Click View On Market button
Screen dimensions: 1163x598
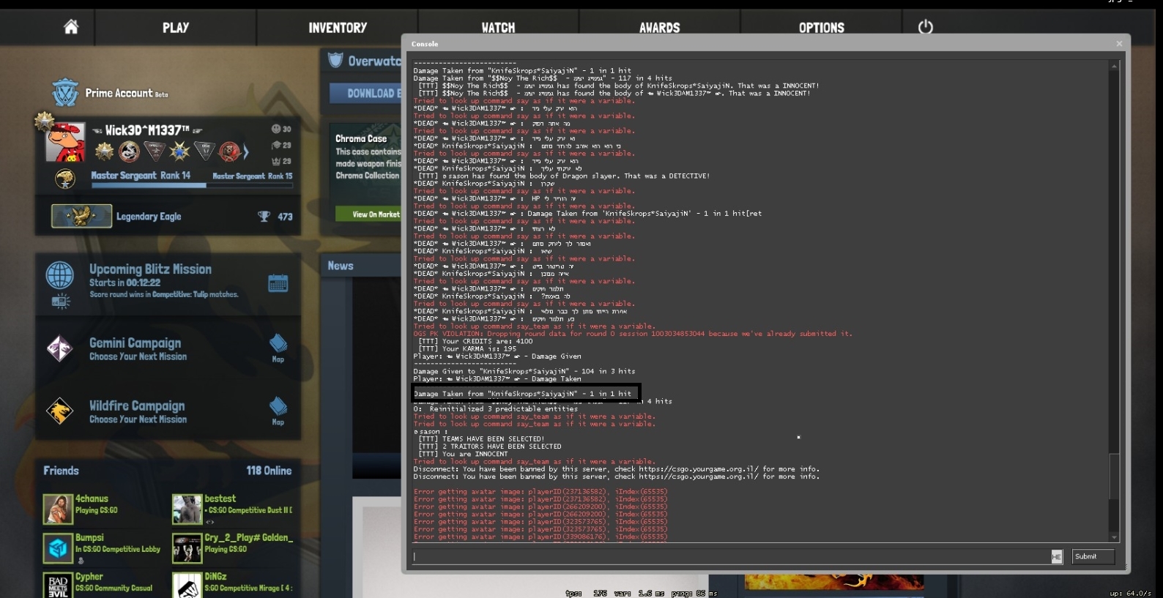368,214
